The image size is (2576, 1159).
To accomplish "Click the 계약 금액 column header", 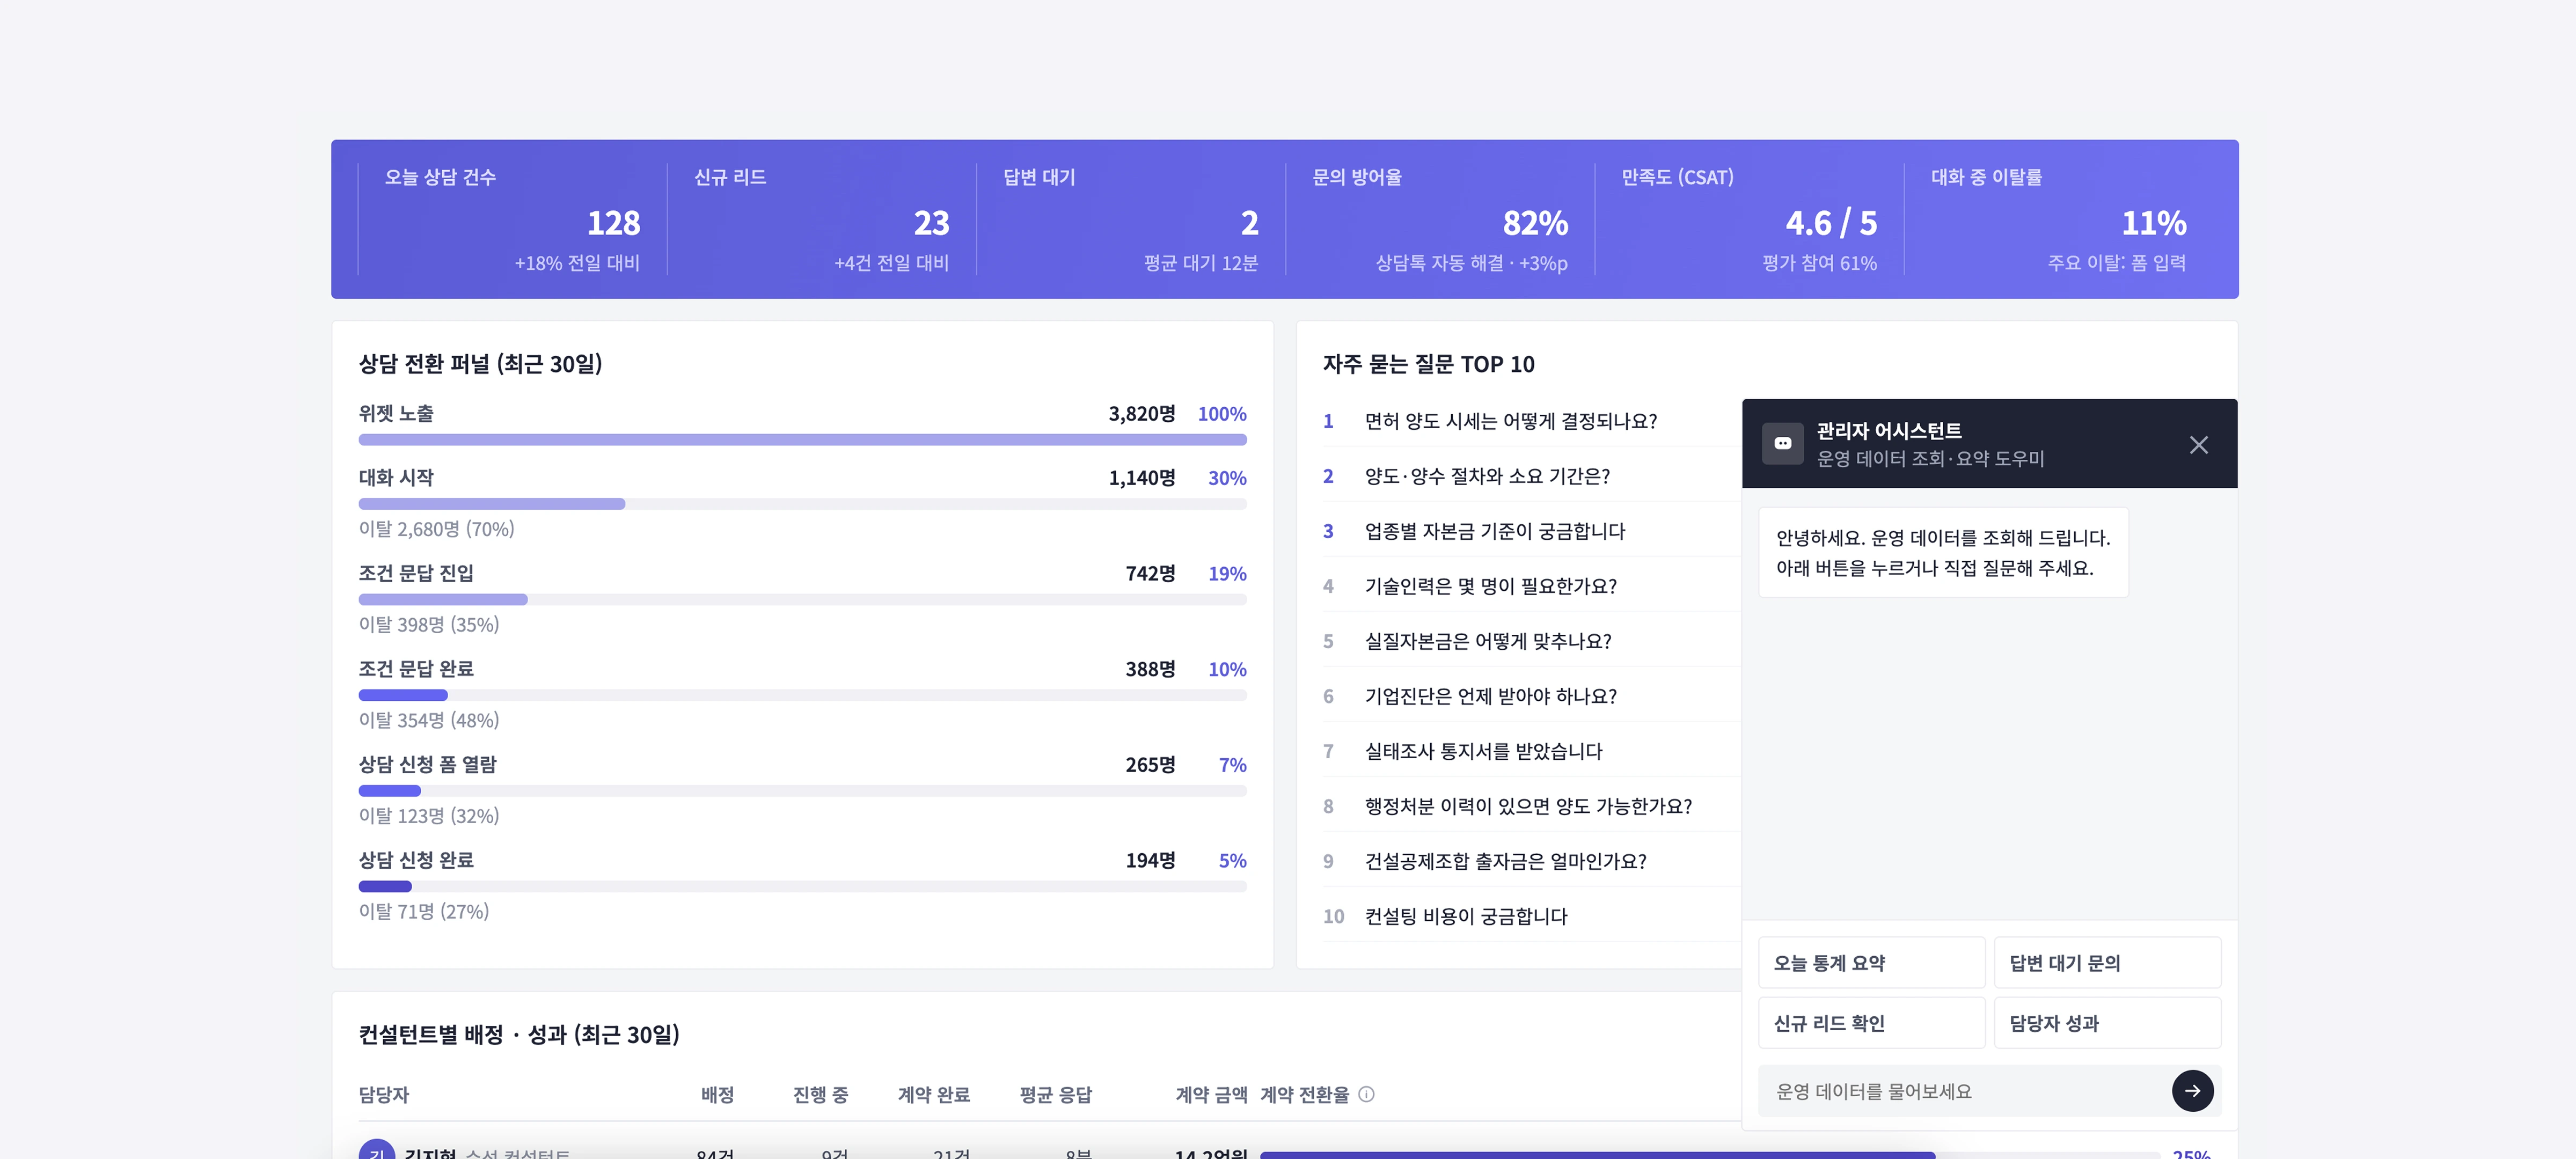I will pyautogui.click(x=1211, y=1094).
